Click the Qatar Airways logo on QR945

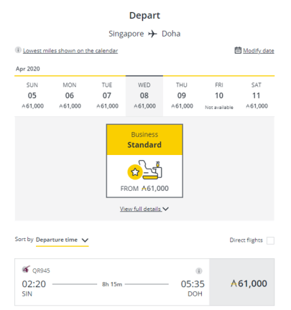click(26, 269)
